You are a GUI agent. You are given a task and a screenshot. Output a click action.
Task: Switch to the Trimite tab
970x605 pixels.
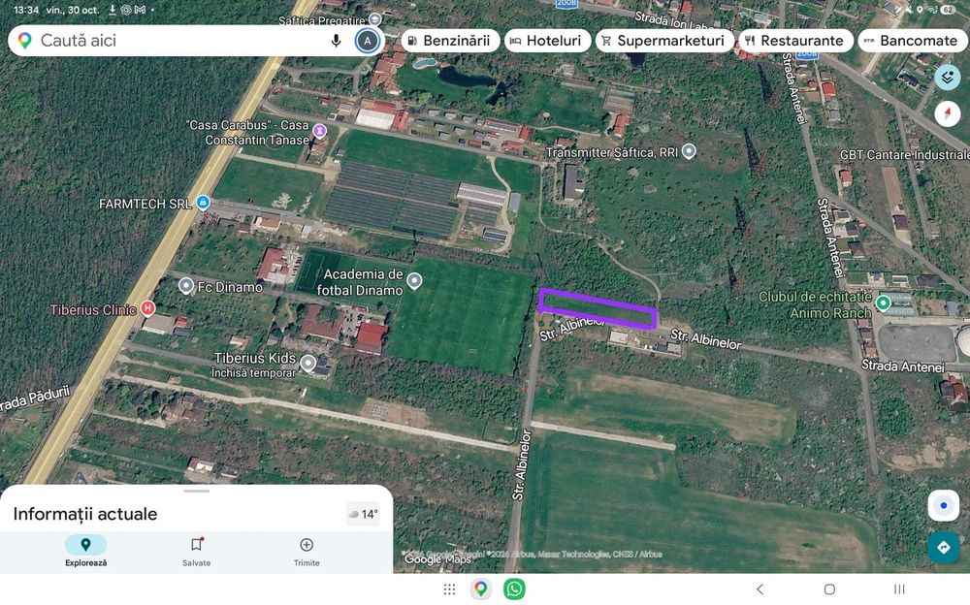pyautogui.click(x=307, y=551)
